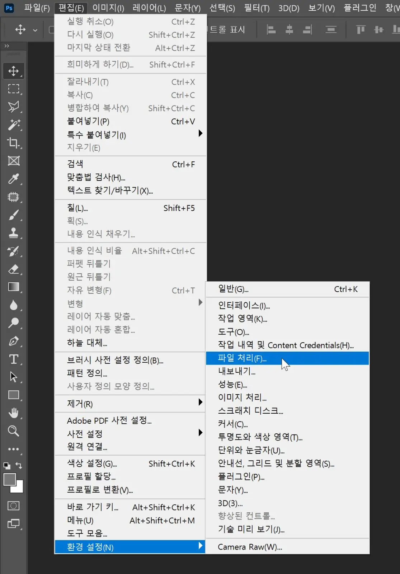Choose Camera Raw(W) preferences

(x=287, y=547)
